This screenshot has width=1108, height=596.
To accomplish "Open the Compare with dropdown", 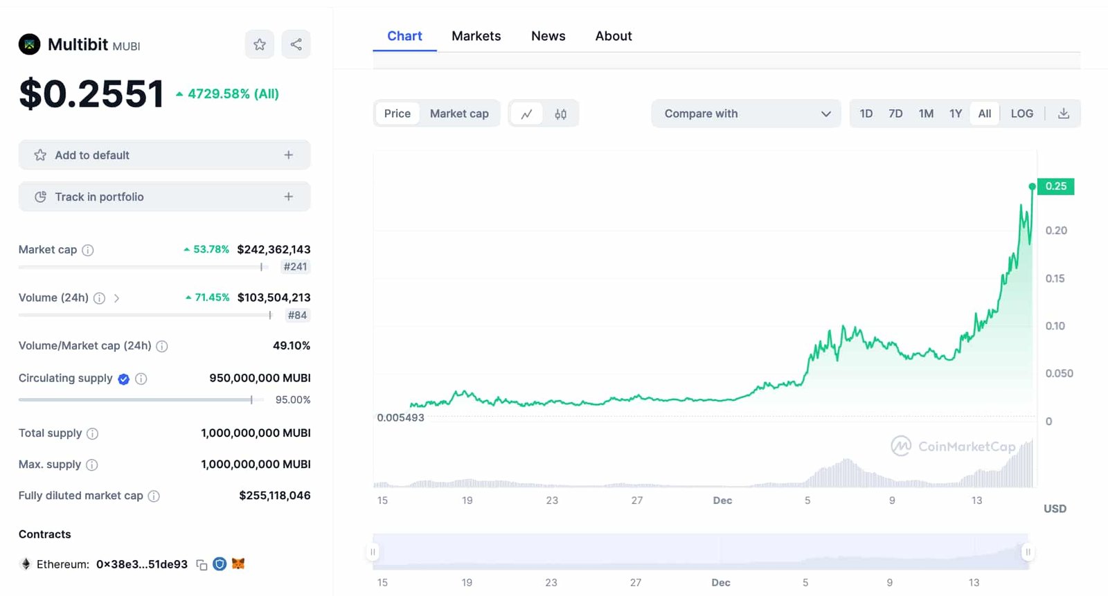I will point(747,114).
